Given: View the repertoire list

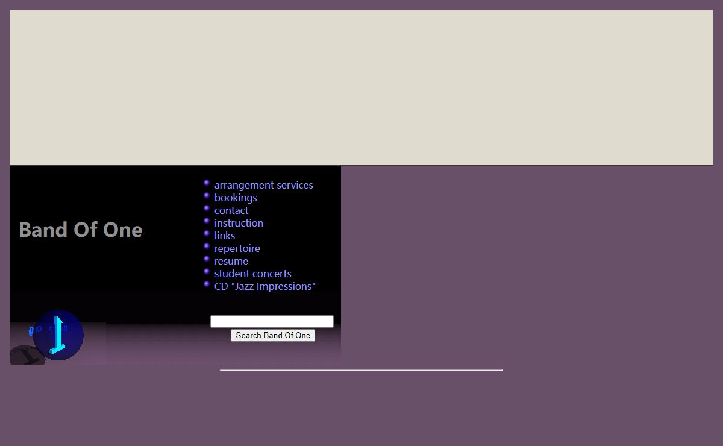Looking at the screenshot, I should [x=237, y=248].
